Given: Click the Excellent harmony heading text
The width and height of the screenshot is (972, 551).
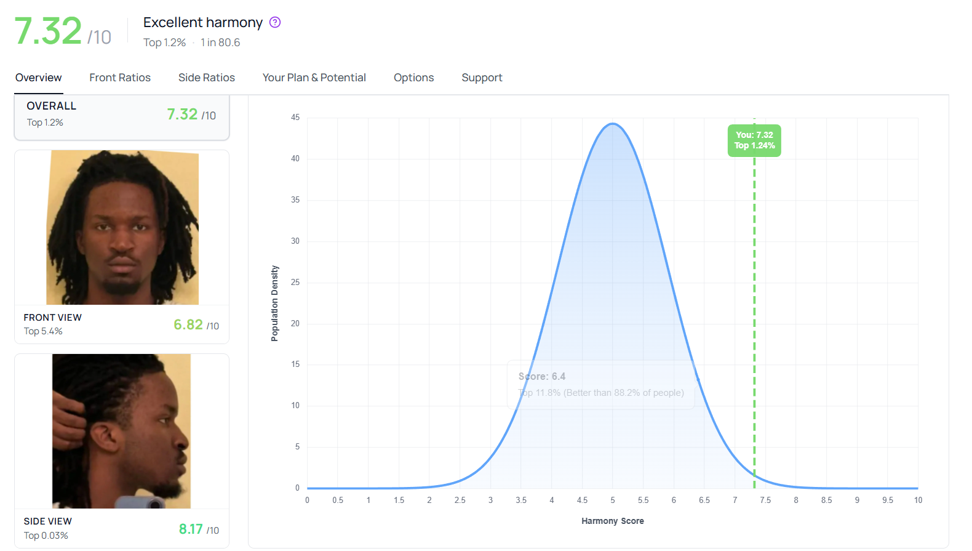Looking at the screenshot, I should coord(203,23).
